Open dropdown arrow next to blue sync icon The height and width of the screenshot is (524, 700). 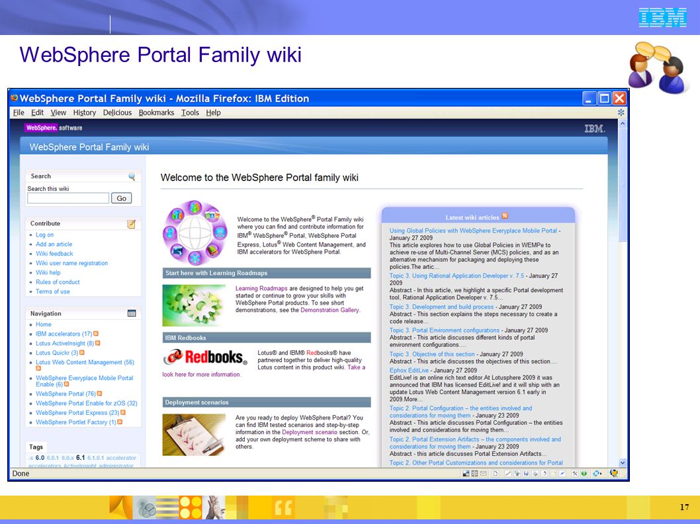click(x=601, y=474)
